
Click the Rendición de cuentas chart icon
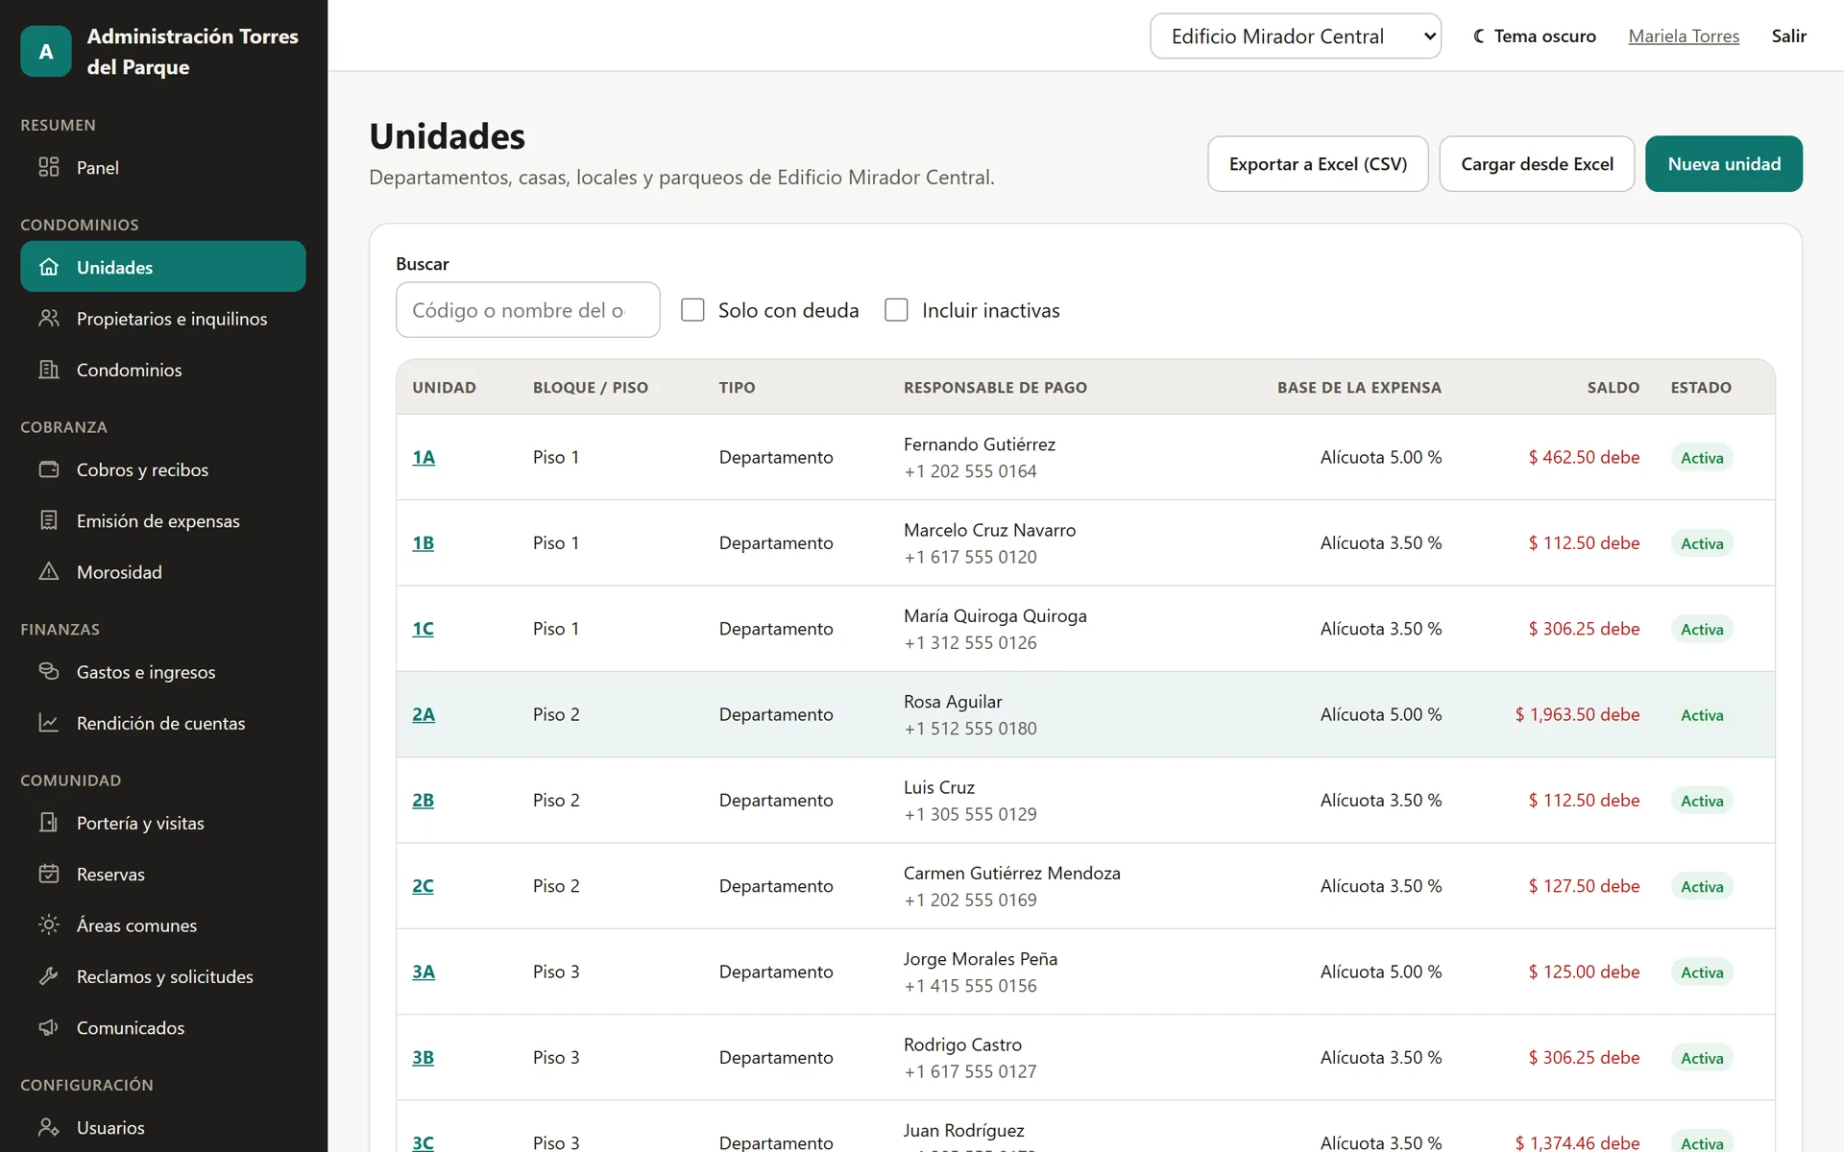tap(49, 723)
